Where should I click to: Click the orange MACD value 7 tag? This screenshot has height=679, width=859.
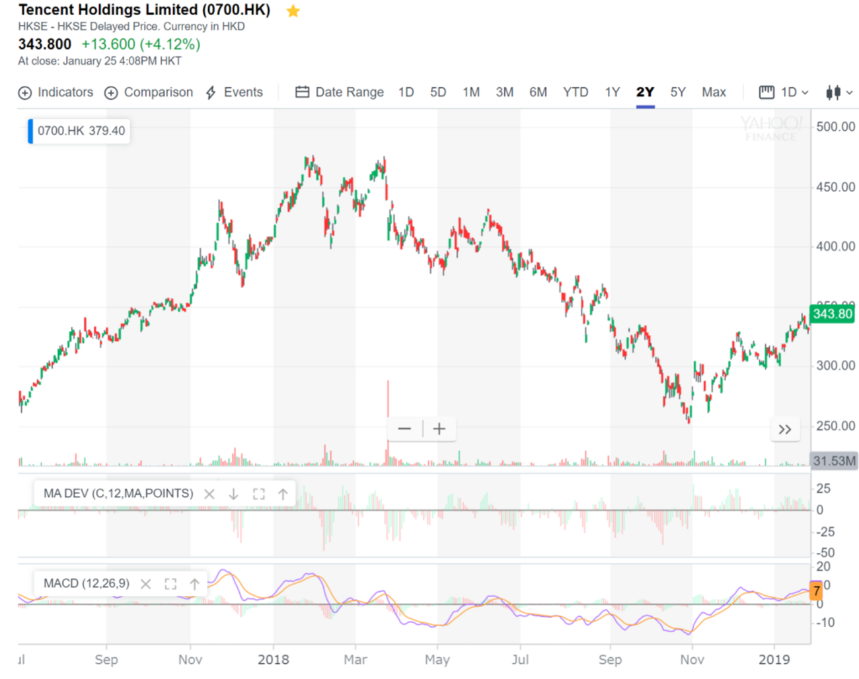click(817, 590)
